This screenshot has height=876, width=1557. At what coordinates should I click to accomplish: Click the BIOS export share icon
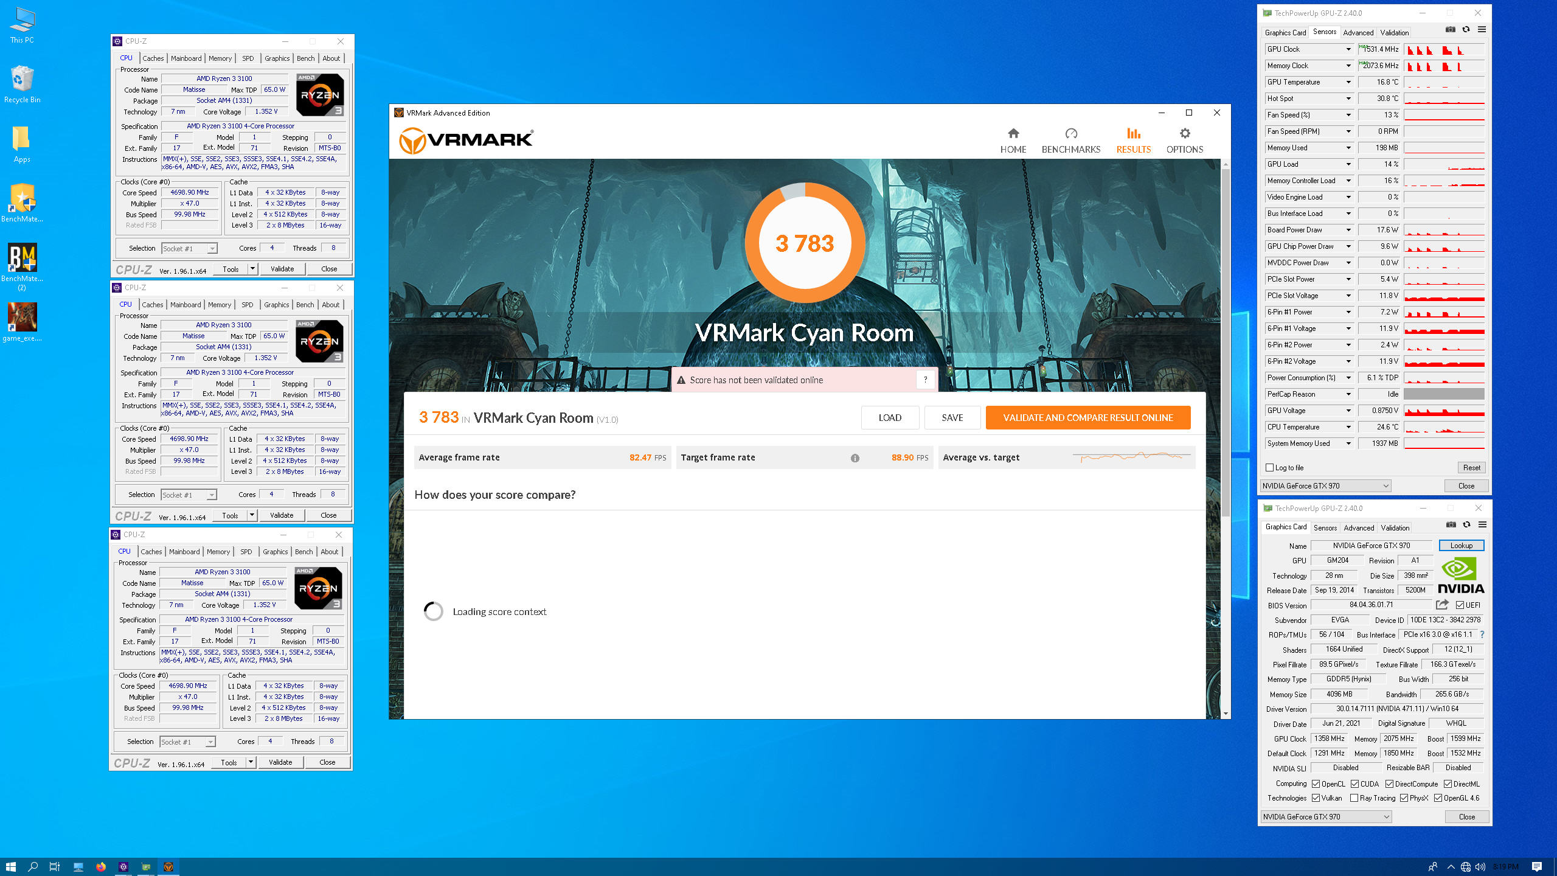pyautogui.click(x=1442, y=605)
